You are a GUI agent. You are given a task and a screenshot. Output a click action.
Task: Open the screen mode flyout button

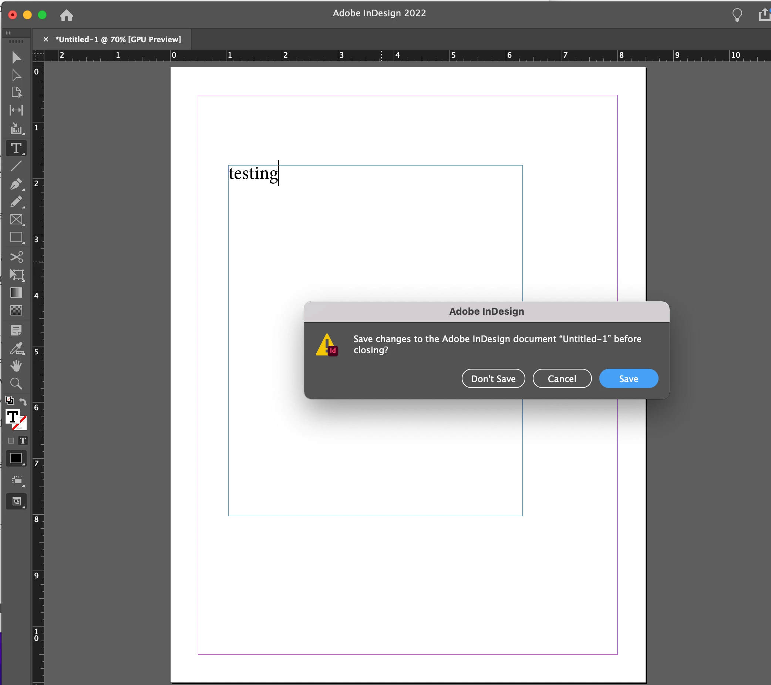click(16, 501)
